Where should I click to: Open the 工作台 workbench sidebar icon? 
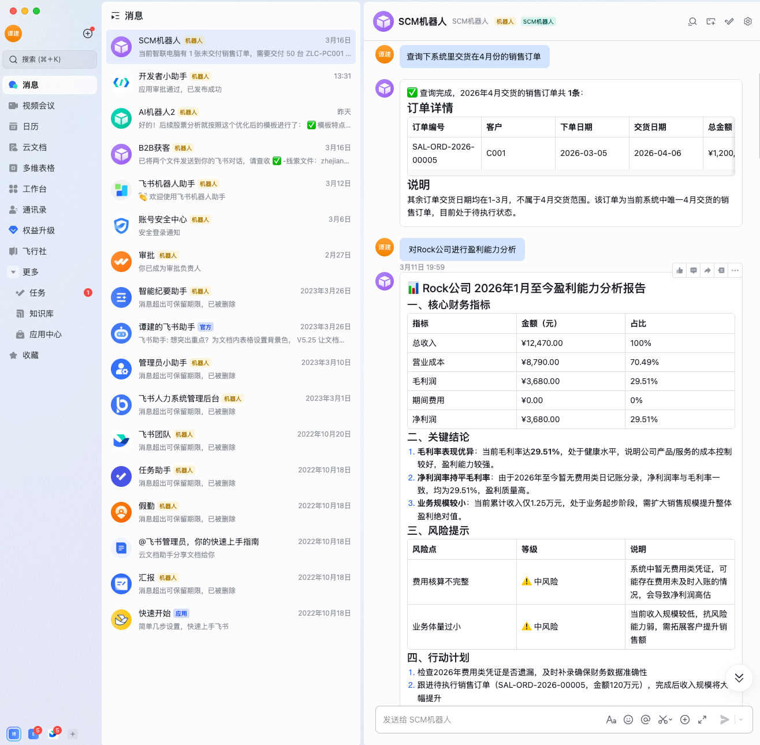tap(36, 189)
